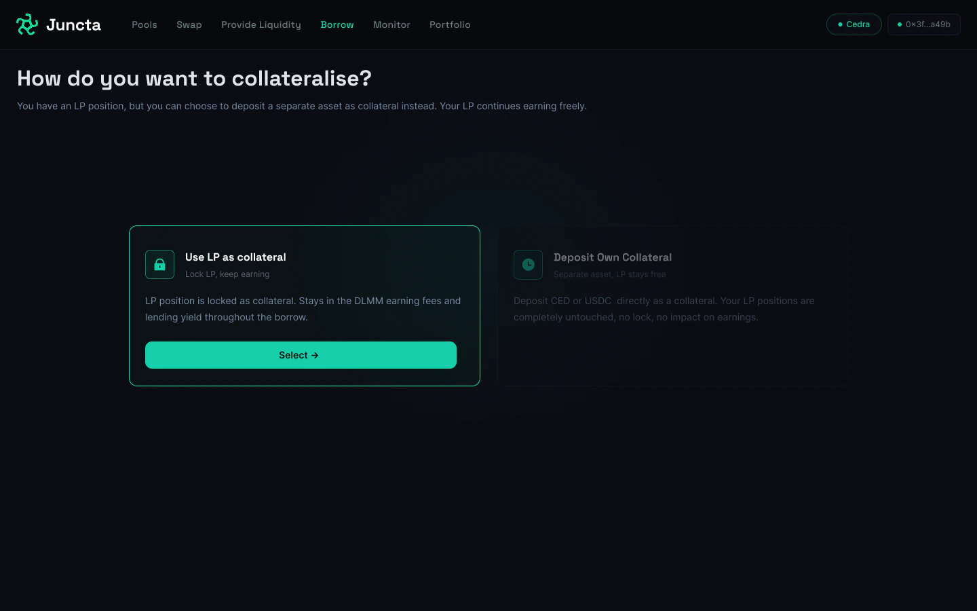The width and height of the screenshot is (977, 611).
Task: Choose the locked LP collateralisation mode card
Action: [304, 306]
